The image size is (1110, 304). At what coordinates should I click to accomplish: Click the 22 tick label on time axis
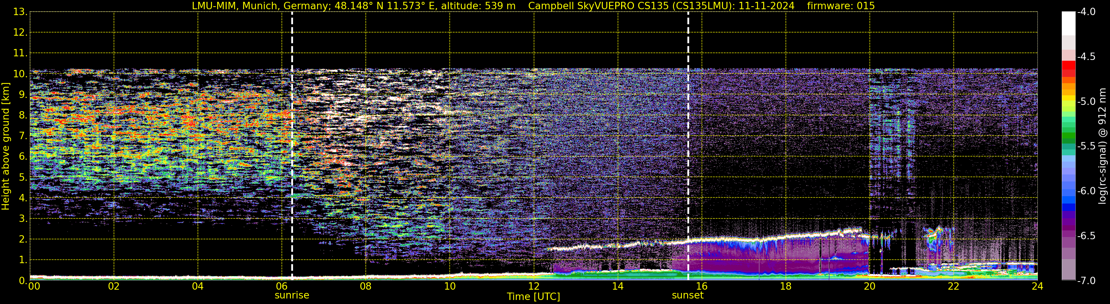point(954,286)
